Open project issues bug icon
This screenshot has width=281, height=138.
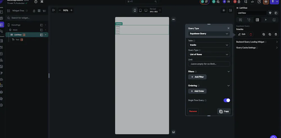[239, 2]
